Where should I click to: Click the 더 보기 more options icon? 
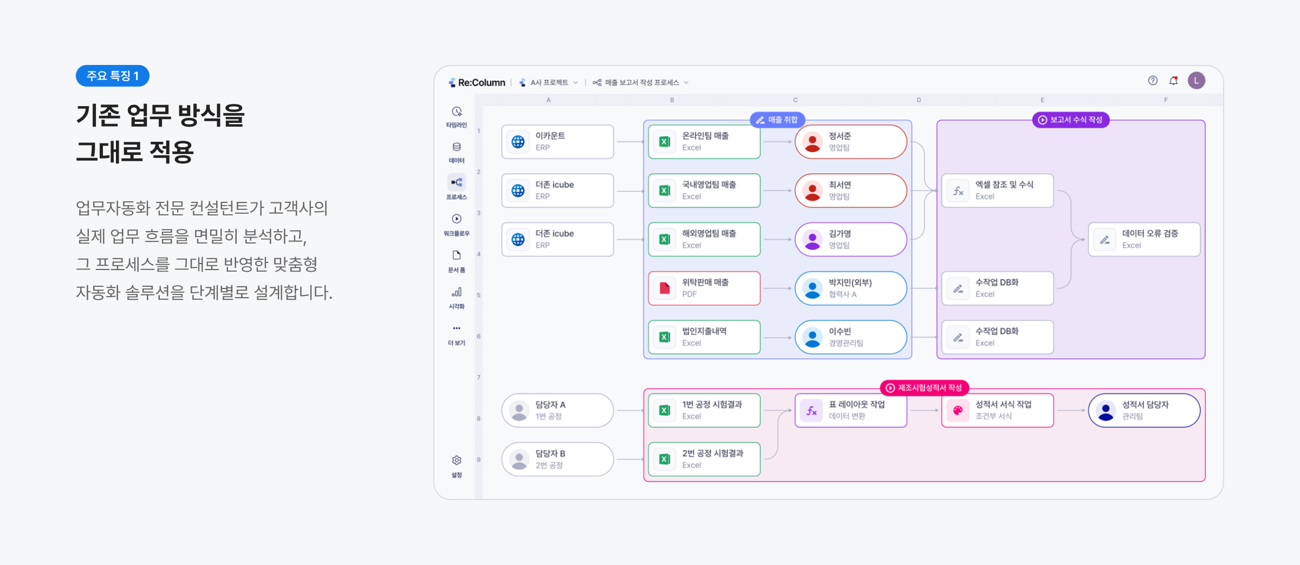[x=457, y=329]
